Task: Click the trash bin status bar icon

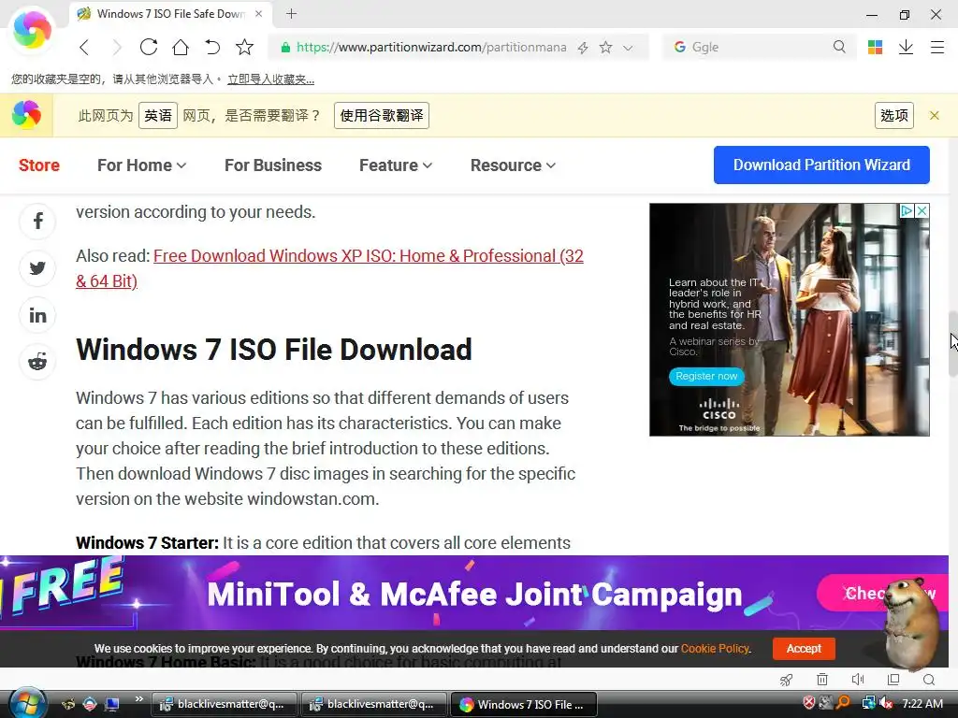Action: pos(822,680)
